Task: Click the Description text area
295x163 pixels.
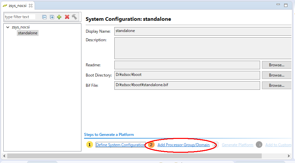Action: (x=203, y=48)
